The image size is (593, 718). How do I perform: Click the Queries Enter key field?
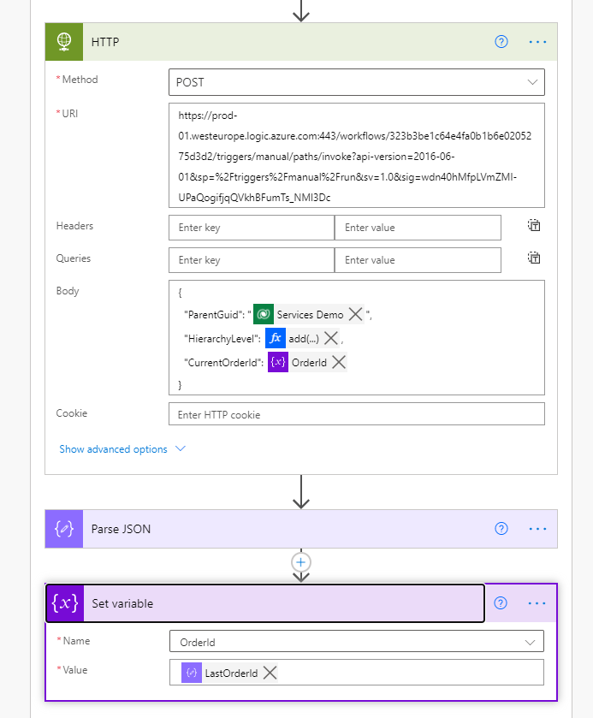[252, 260]
